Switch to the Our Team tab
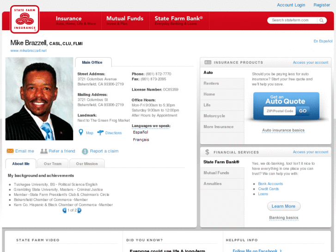 pyautogui.click(x=53, y=164)
